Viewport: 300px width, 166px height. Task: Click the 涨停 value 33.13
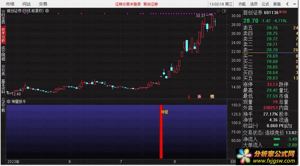[x=272, y=84]
